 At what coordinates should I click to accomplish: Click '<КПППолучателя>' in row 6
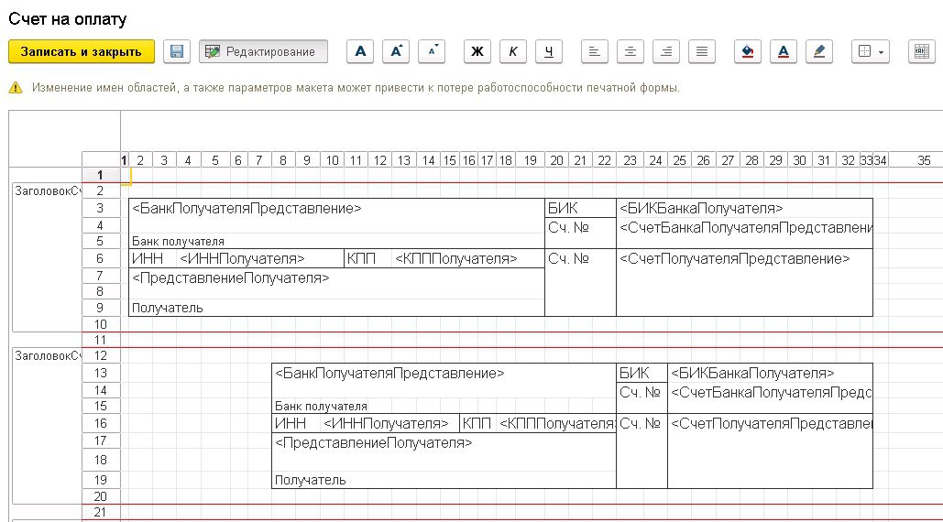(455, 259)
